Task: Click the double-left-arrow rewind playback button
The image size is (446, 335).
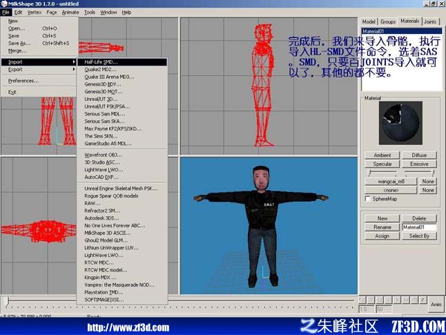Action: click(380, 300)
